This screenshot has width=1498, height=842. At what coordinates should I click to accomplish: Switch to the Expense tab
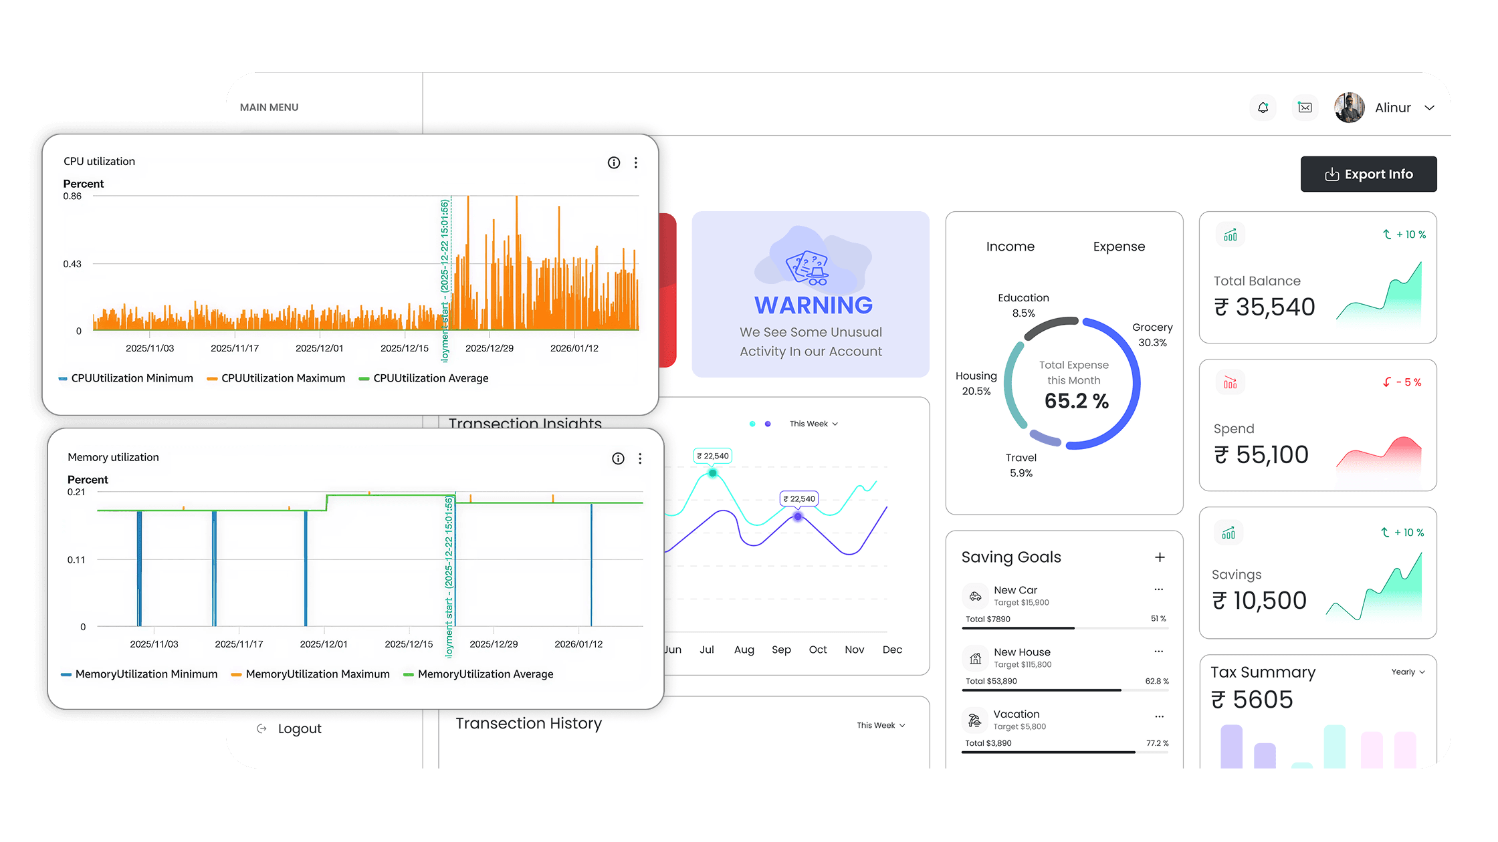point(1118,246)
